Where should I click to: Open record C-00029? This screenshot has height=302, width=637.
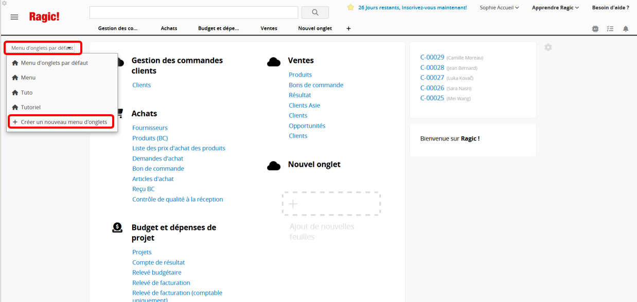tap(432, 58)
